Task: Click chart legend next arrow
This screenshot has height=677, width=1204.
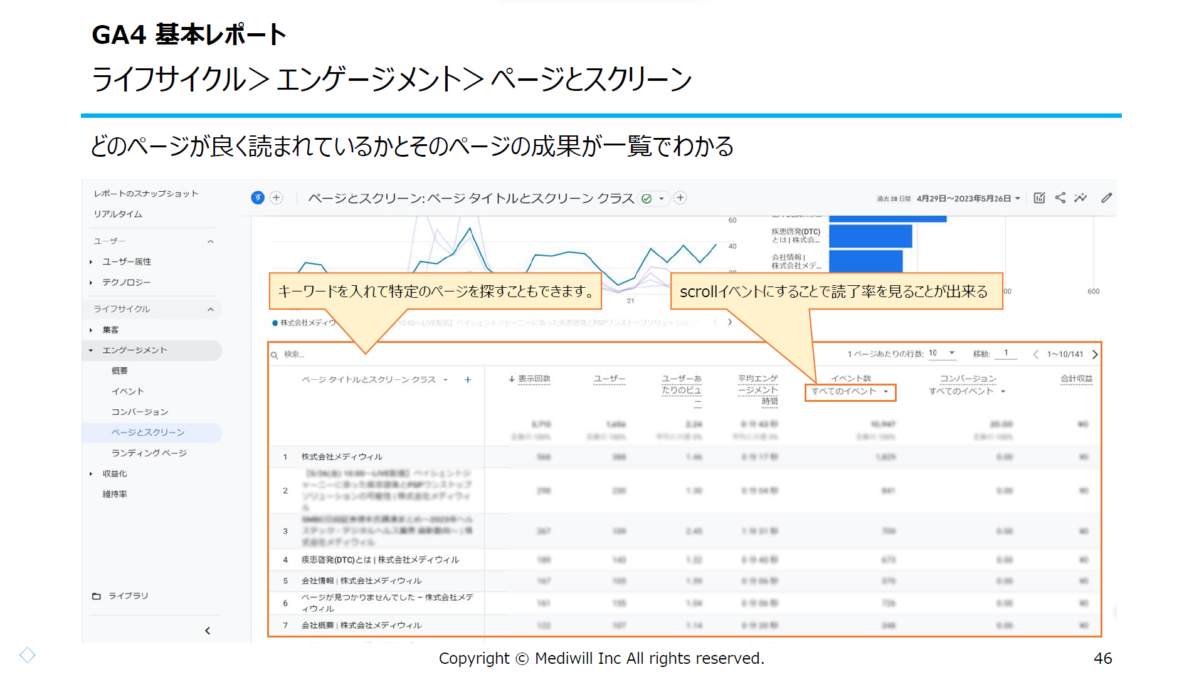Action: pyautogui.click(x=729, y=322)
